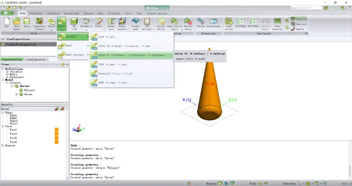Viewport: 352px width, 186px height.
Task: Run CEM validate
Action: click(147, 23)
